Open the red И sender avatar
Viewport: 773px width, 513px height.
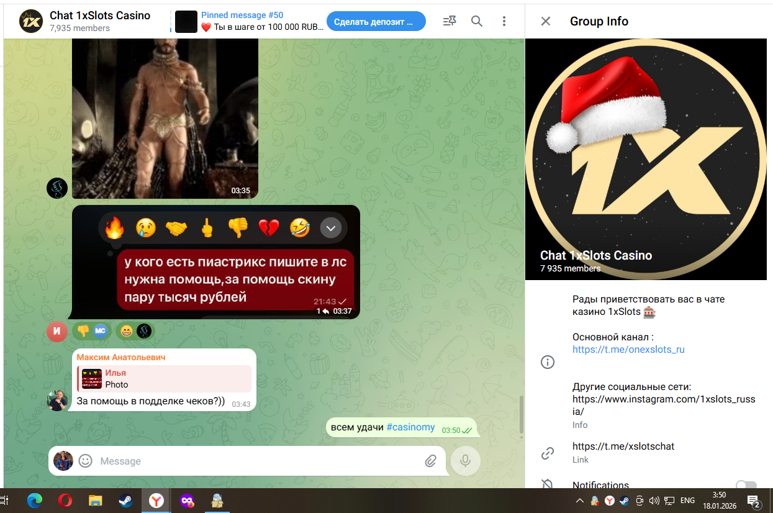[57, 331]
